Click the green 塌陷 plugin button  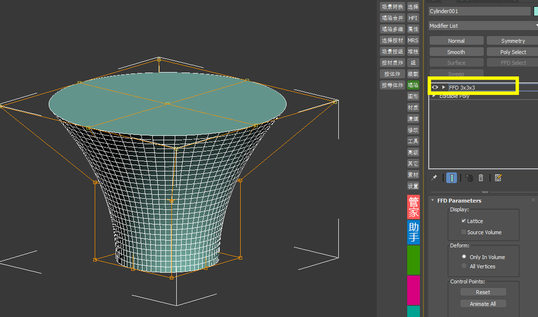413,85
